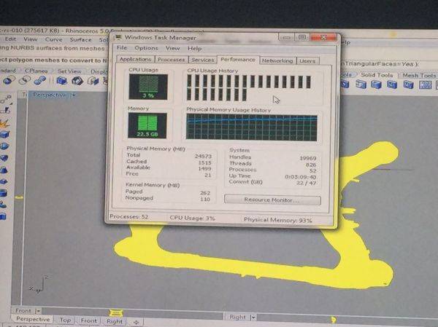Click the Memory gauge showing 22.5 GB

pos(147,125)
